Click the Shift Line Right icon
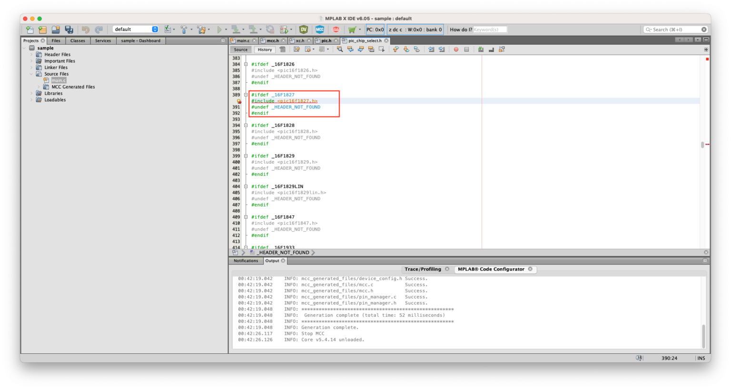This screenshot has height=389, width=731. tap(442, 49)
